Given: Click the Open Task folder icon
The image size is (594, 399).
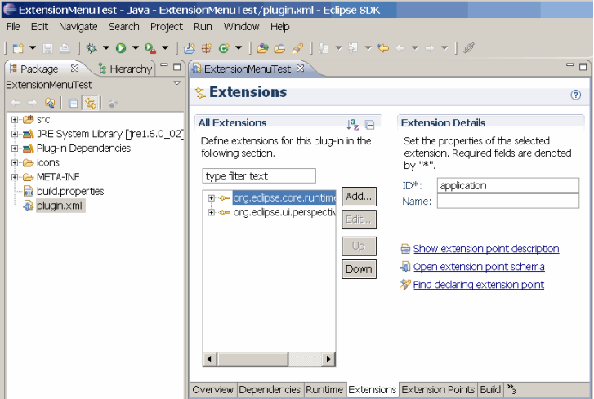Looking at the screenshot, I should click(279, 48).
